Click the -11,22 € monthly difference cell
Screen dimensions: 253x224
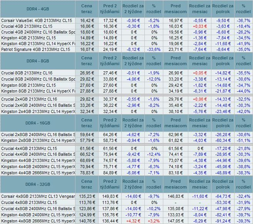click(200, 209)
